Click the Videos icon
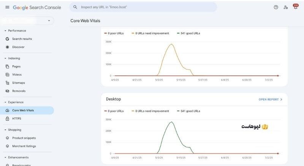This screenshot has height=166, width=304. [7, 74]
